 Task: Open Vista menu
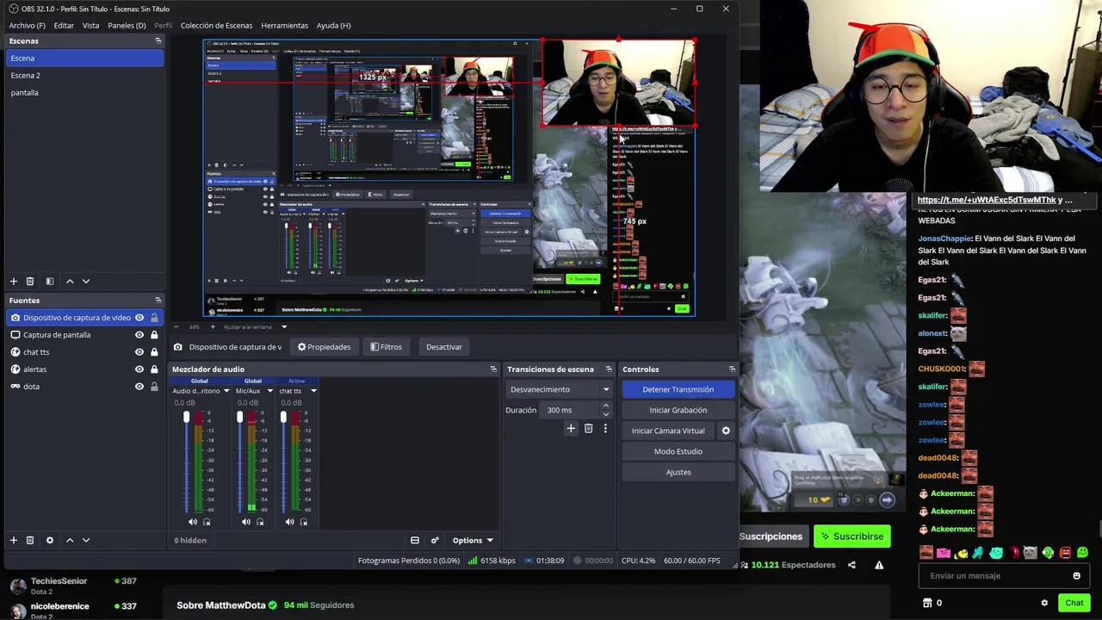point(90,25)
